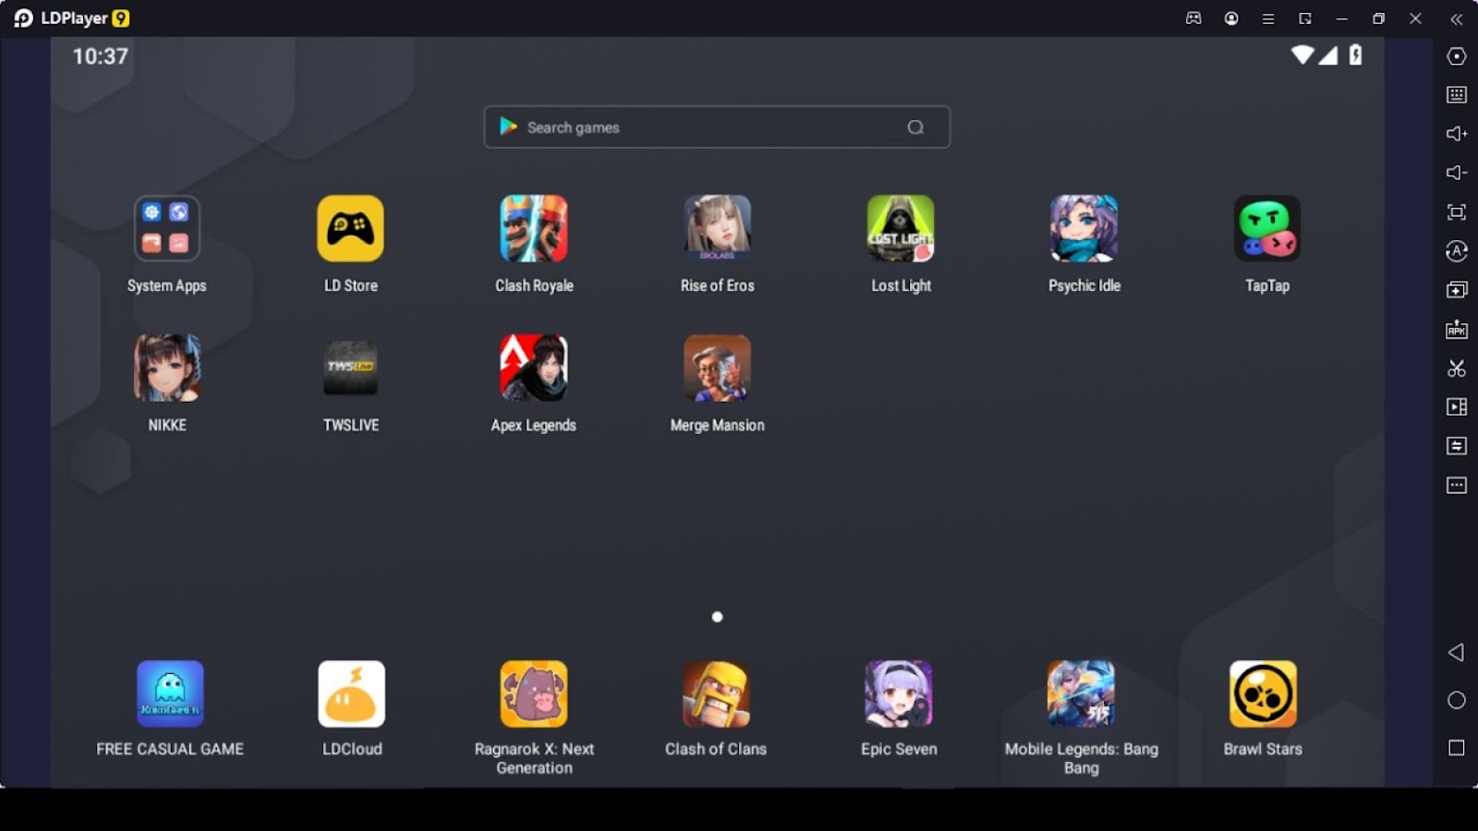
Task: Open Mobile Legends: Bang Bang
Action: [x=1081, y=694]
